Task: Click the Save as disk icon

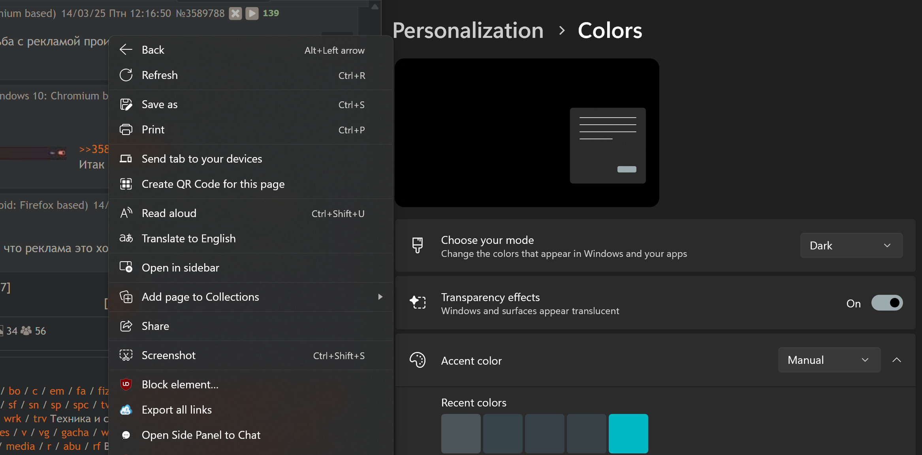Action: [126, 104]
